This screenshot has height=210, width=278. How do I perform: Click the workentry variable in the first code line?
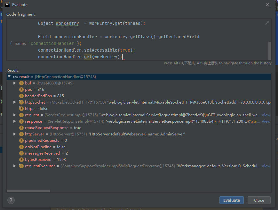(x=68, y=23)
